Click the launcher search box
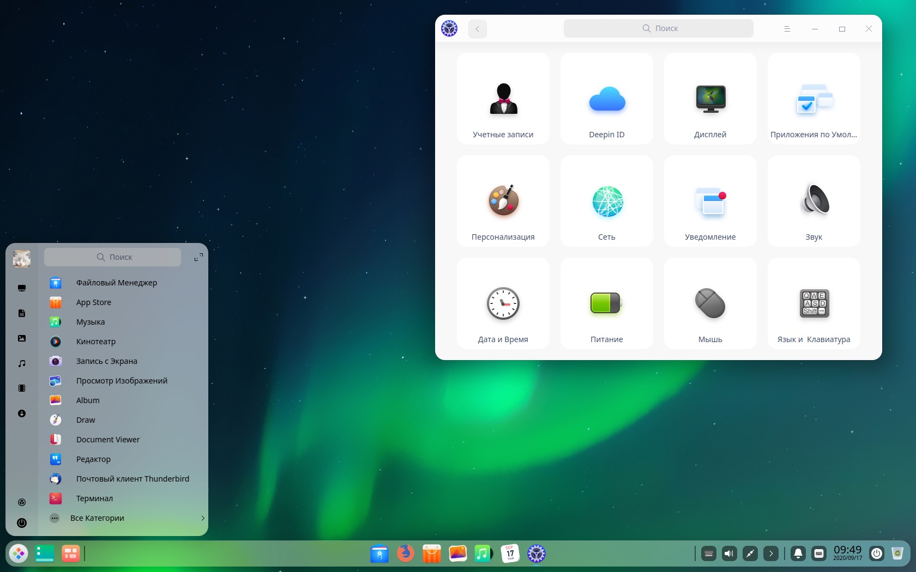Viewport: 916px width, 572px height. pos(112,257)
